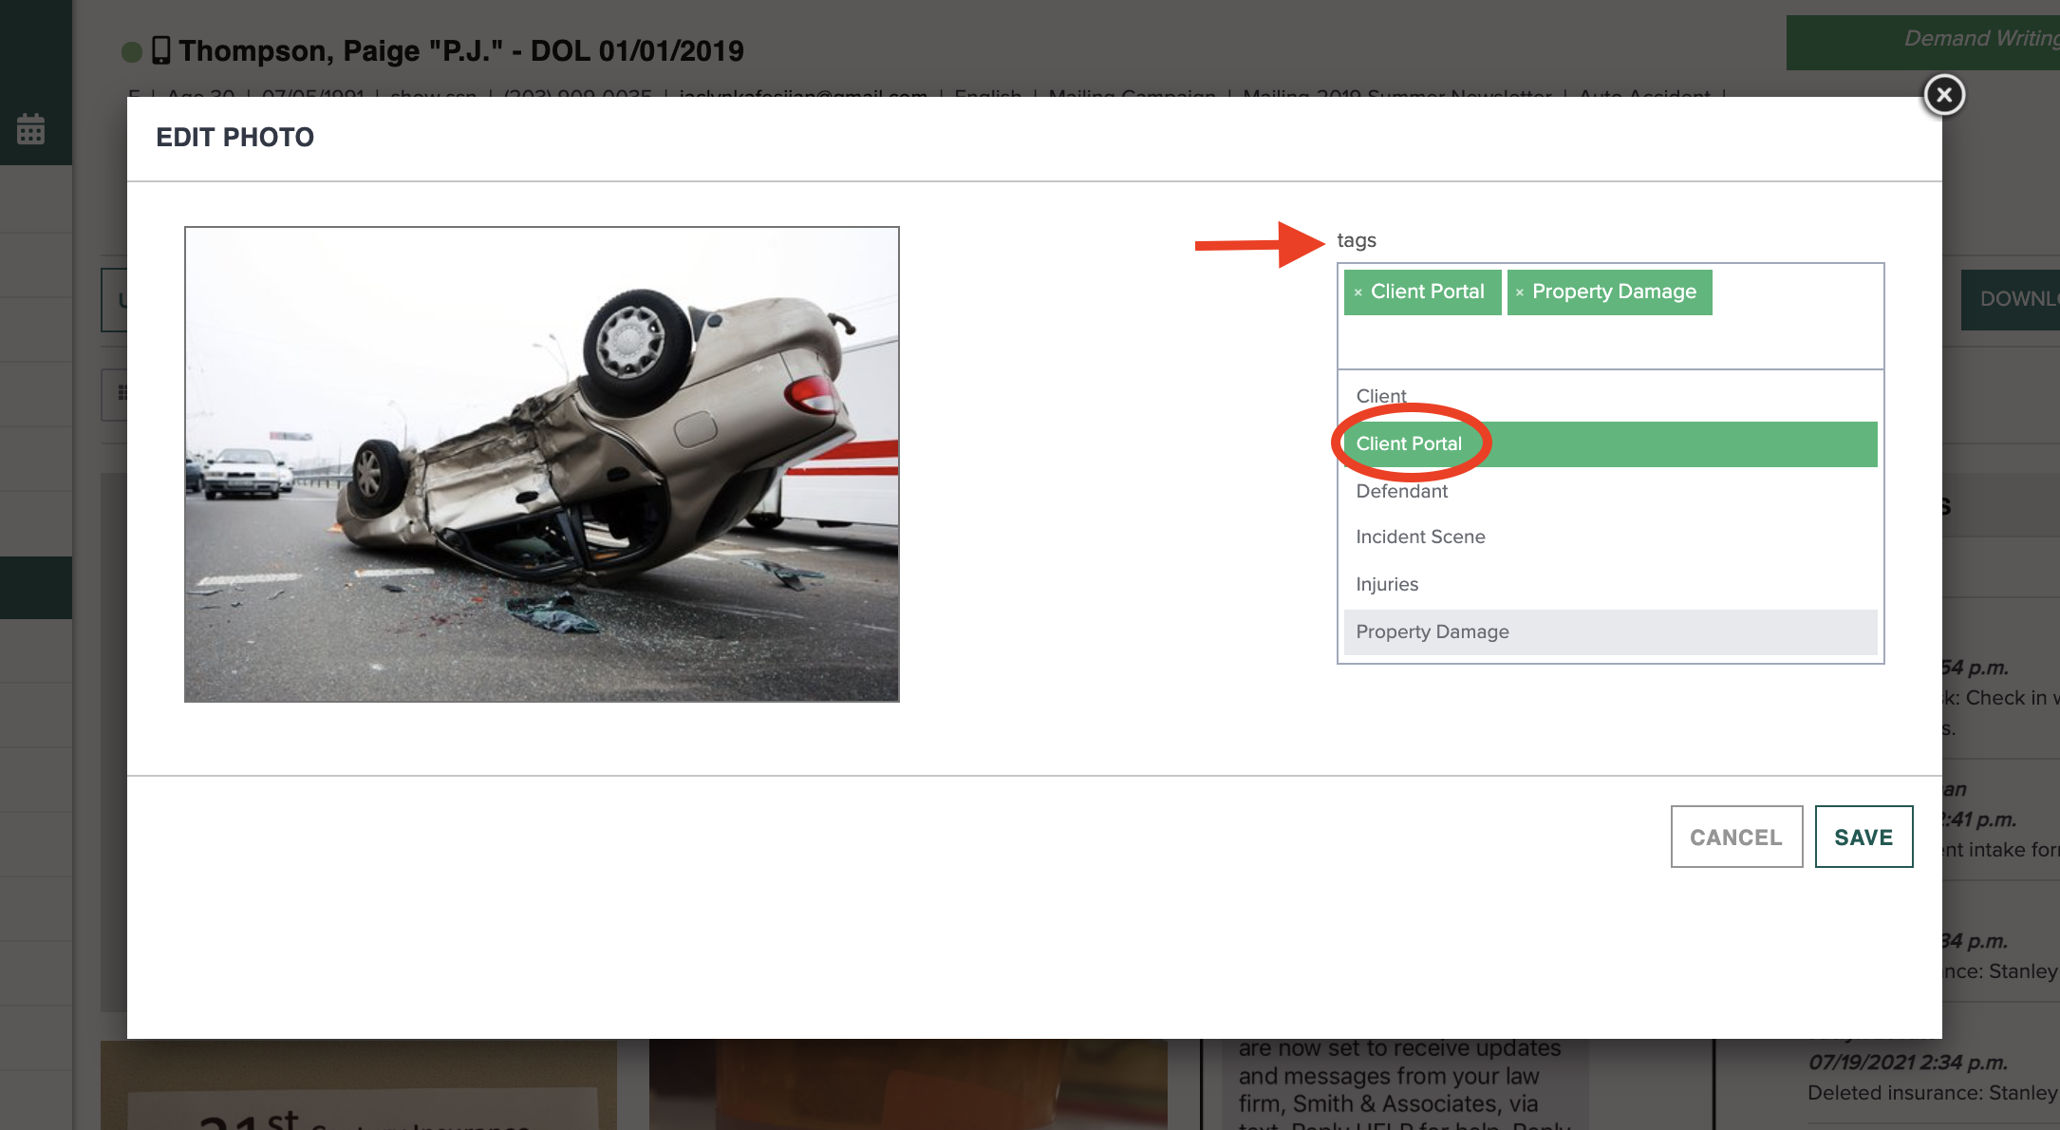This screenshot has width=2060, height=1130.
Task: Select Client Portal option in tags list
Action: [x=1610, y=443]
